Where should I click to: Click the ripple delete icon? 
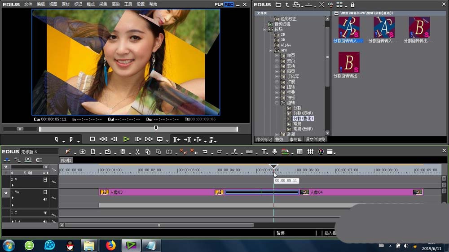tap(194, 152)
